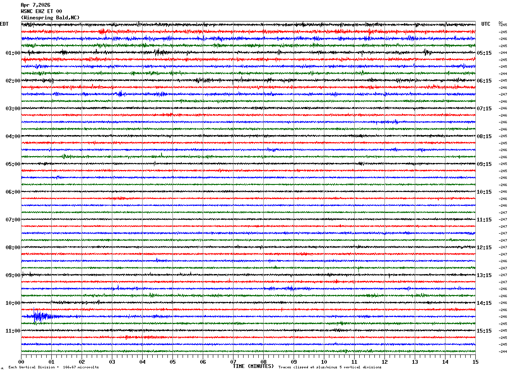The image size is (509, 373).
Task: Click minute tick label '08' on bottom axis
Action: [263, 362]
